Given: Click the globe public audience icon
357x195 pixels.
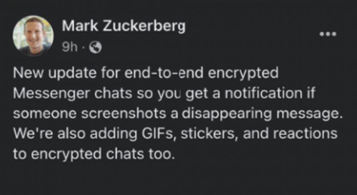Looking at the screenshot, I should [x=95, y=48].
